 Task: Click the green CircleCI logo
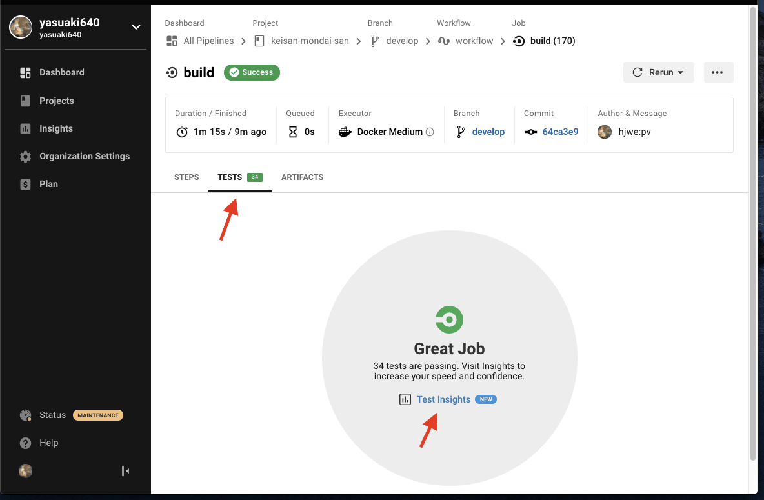pyautogui.click(x=449, y=320)
